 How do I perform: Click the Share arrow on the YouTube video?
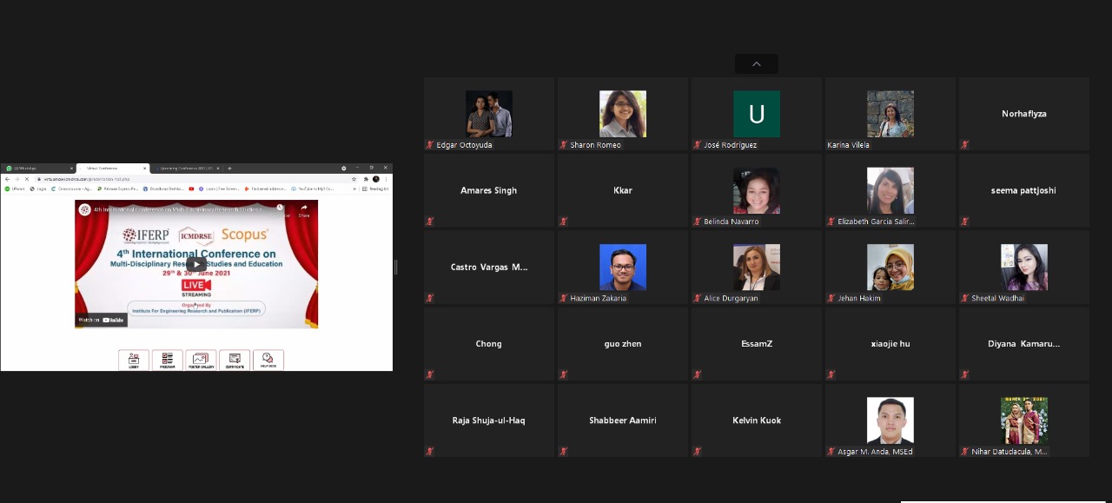304,209
